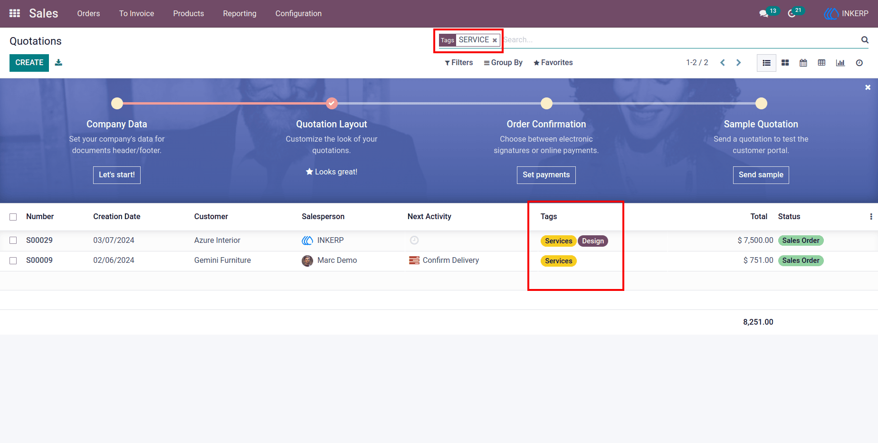Click the Design tag on S00029
Image resolution: width=878 pixels, height=443 pixels.
(593, 241)
